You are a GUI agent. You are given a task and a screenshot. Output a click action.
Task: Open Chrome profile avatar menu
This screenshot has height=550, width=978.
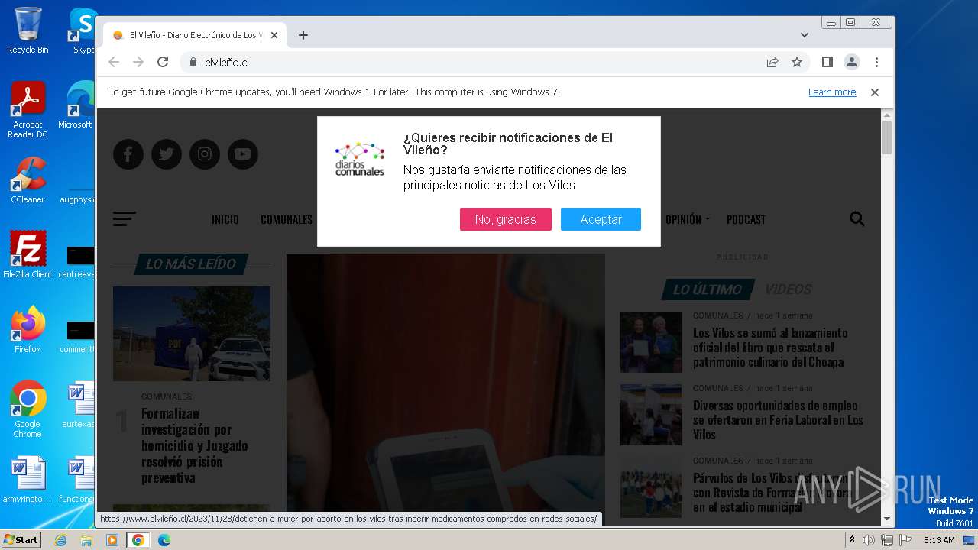click(x=852, y=62)
